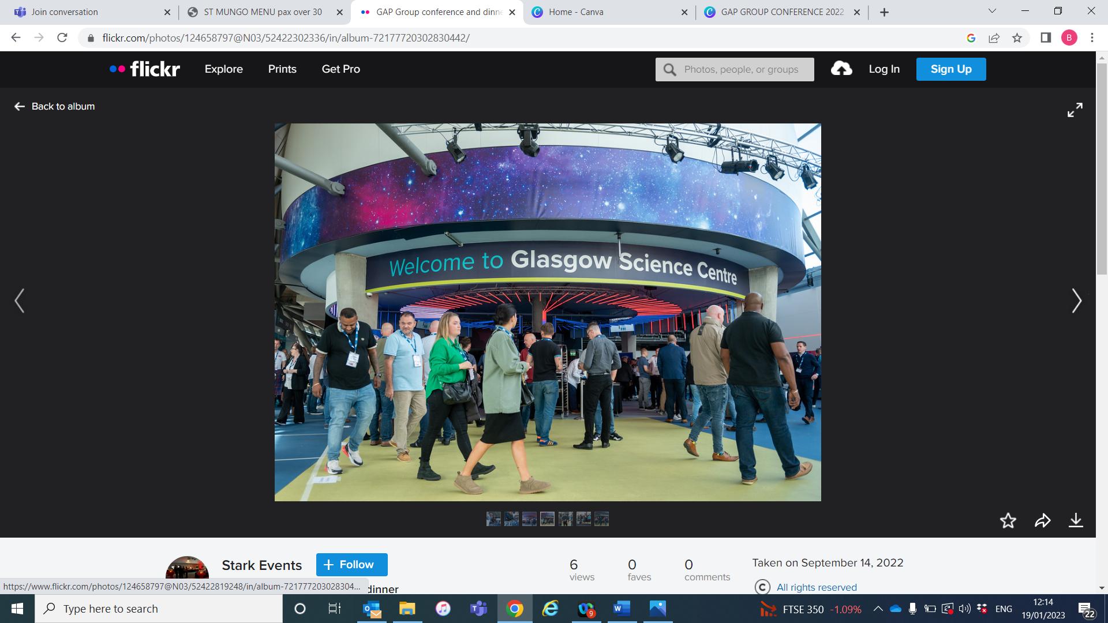This screenshot has width=1108, height=623.
Task: Open Chrome three-dot menu
Action: point(1092,38)
